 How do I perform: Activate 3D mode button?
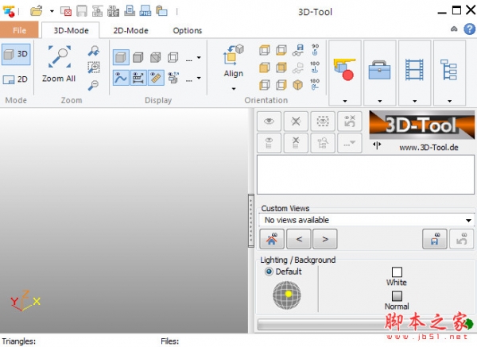pos(16,54)
